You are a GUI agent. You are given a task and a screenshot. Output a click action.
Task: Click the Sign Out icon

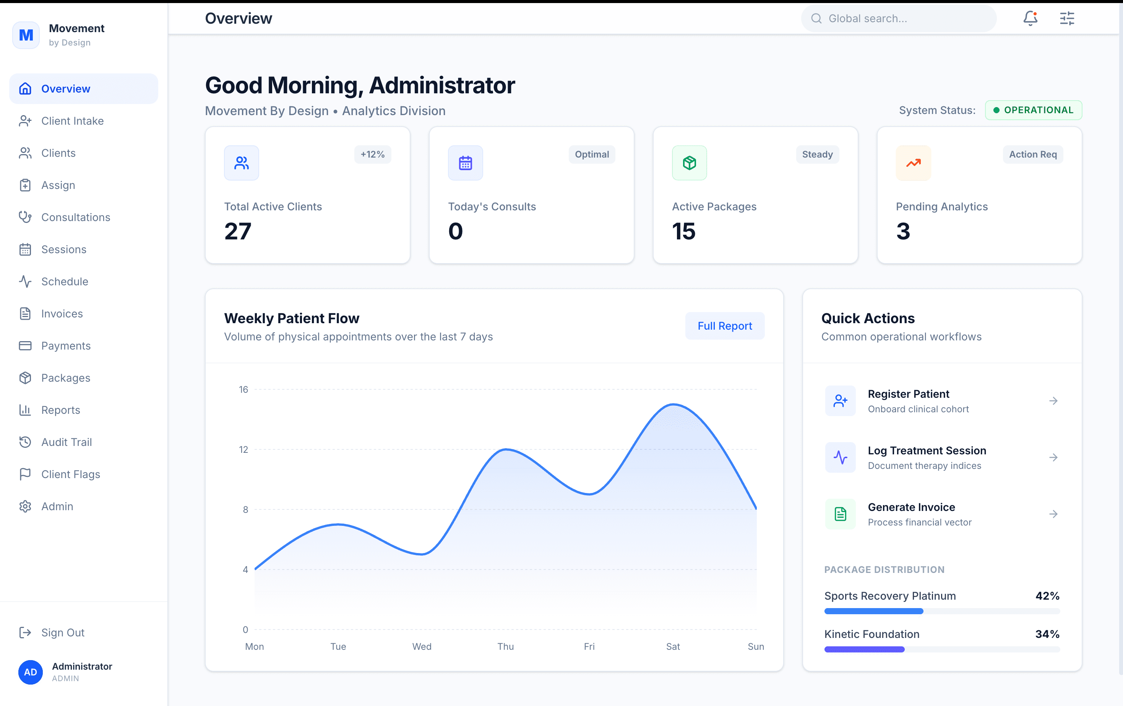(26, 632)
